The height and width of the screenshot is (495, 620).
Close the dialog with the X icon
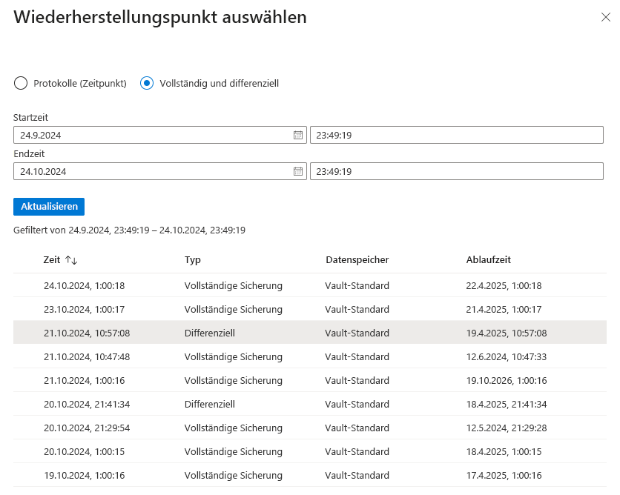tap(605, 16)
